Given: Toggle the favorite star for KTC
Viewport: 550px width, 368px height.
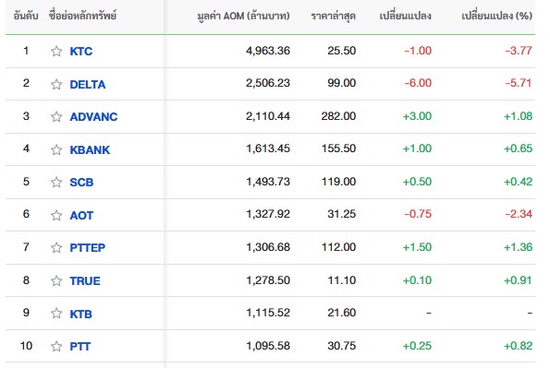Looking at the screenshot, I should (x=56, y=52).
